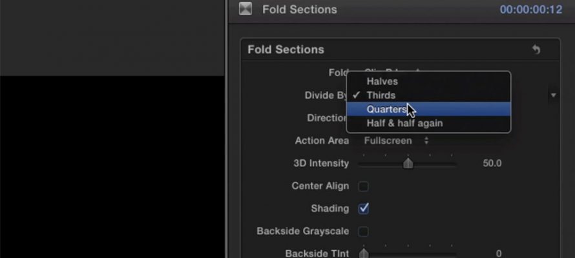This screenshot has width=575, height=258.
Task: Open the disclosure triangle right of Divide By row
Action: 554,95
